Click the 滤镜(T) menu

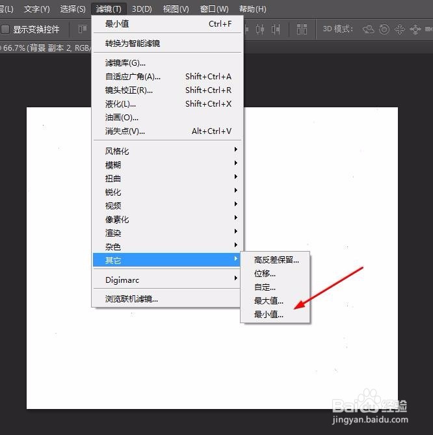pos(109,9)
